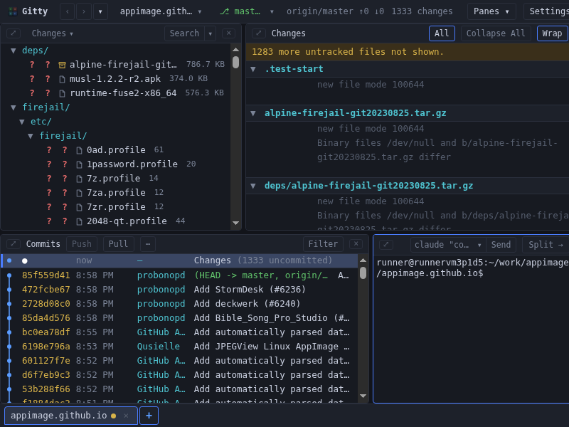Select commit 85da4d576 Bible_Song_Pro_Studio
Viewport: 569px width, 427px height.
coord(179,317)
